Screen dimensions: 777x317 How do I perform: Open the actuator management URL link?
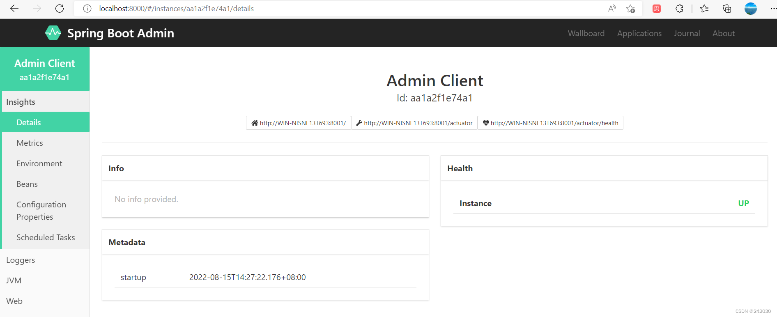tap(414, 123)
